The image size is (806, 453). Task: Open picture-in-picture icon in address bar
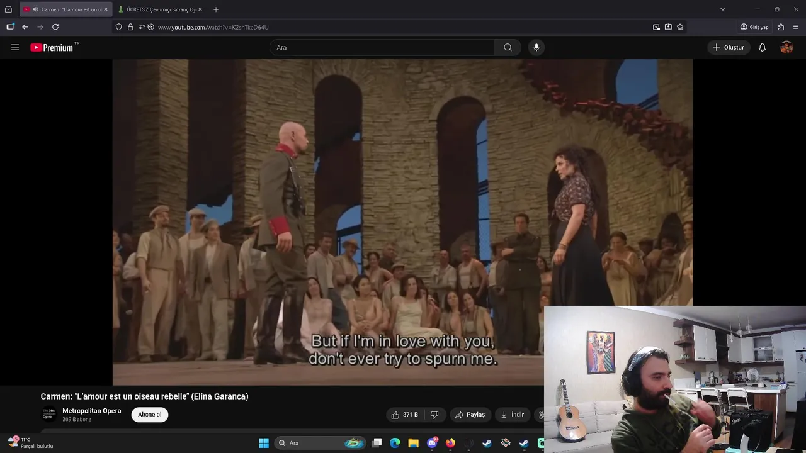656,27
